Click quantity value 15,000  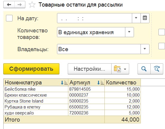pos(133,89)
